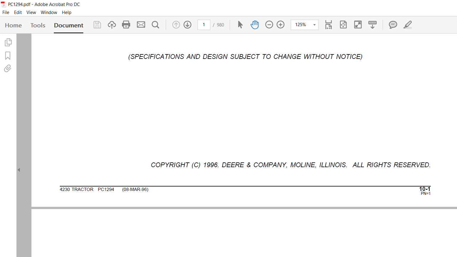Click the page number input field

(x=204, y=25)
